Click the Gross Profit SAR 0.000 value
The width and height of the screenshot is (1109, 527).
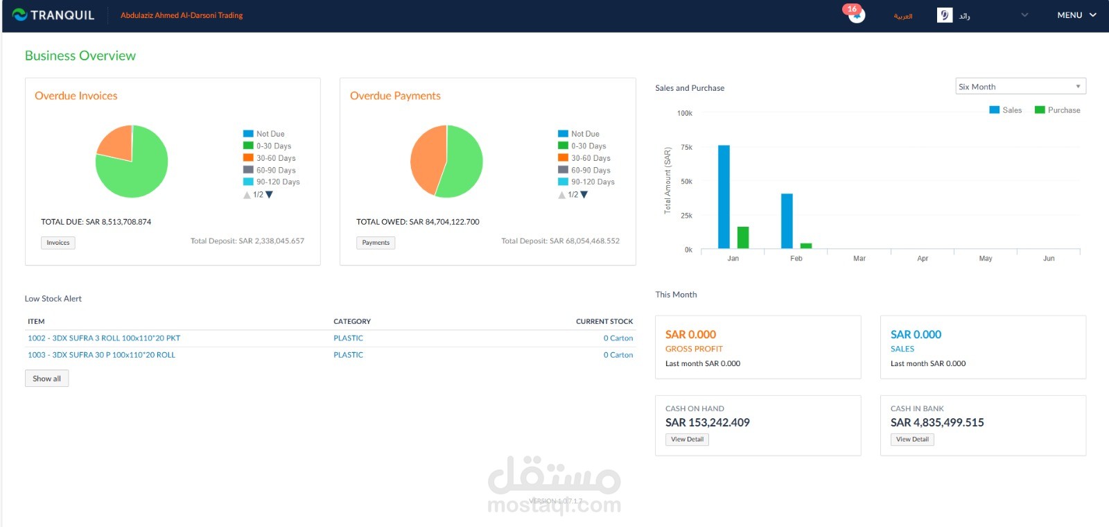pos(691,334)
